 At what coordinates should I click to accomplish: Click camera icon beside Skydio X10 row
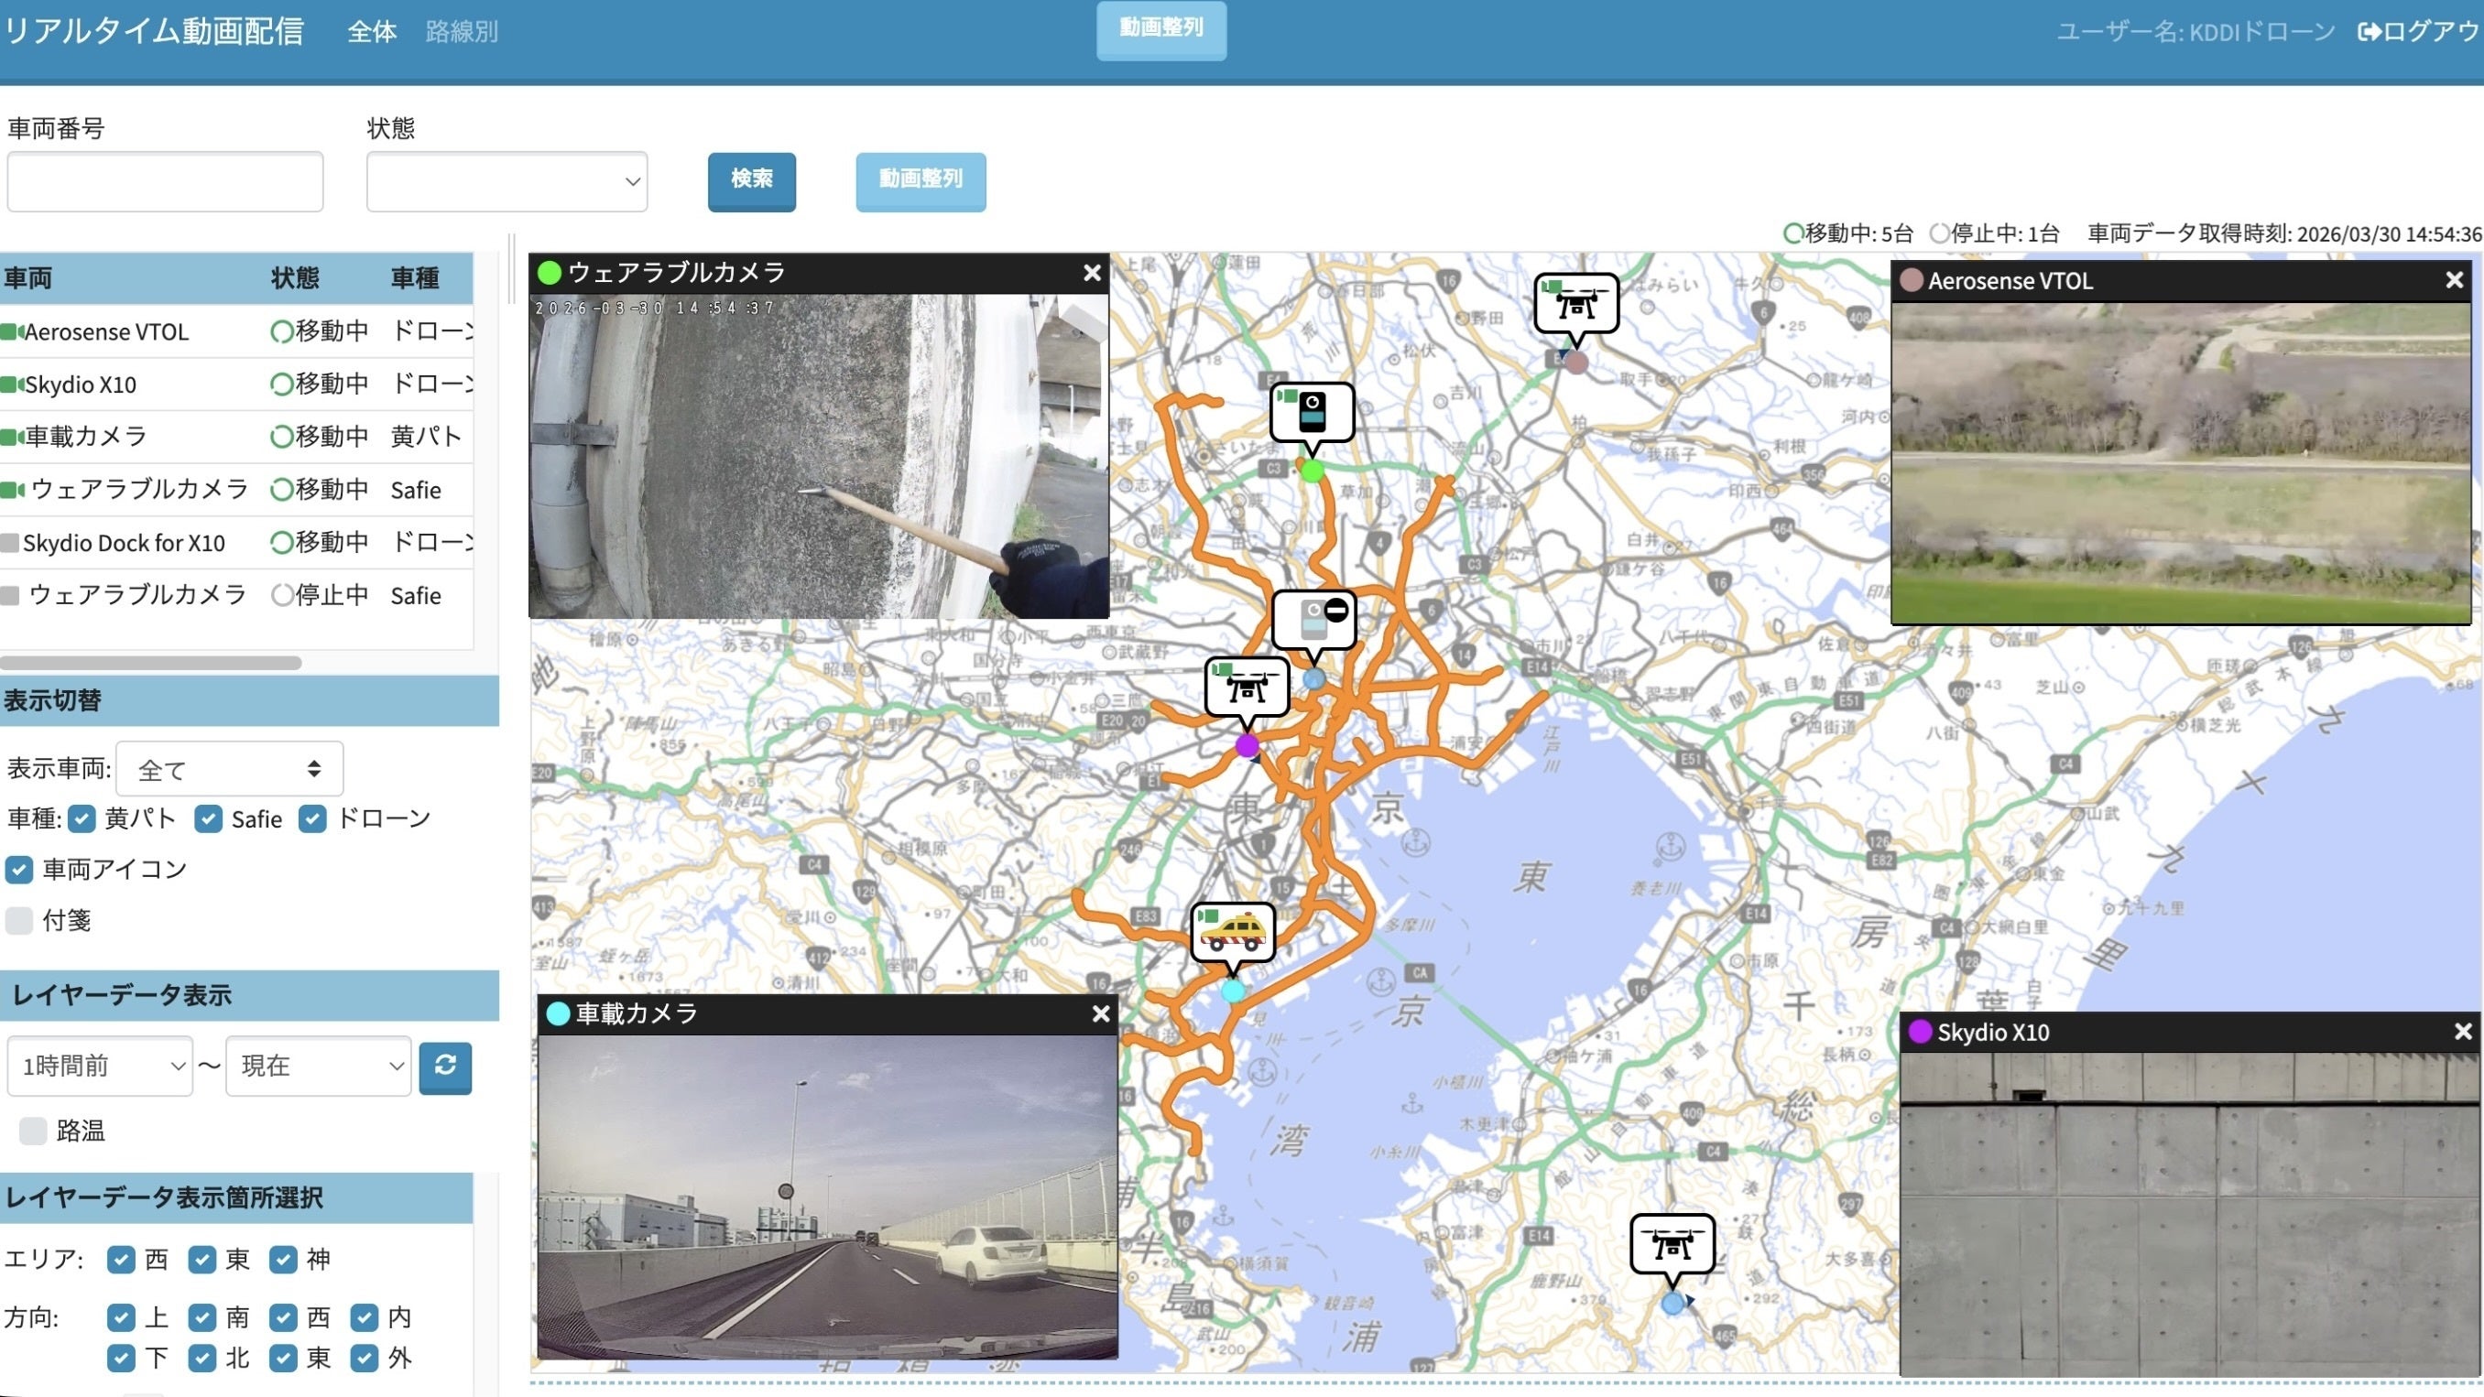[x=12, y=384]
